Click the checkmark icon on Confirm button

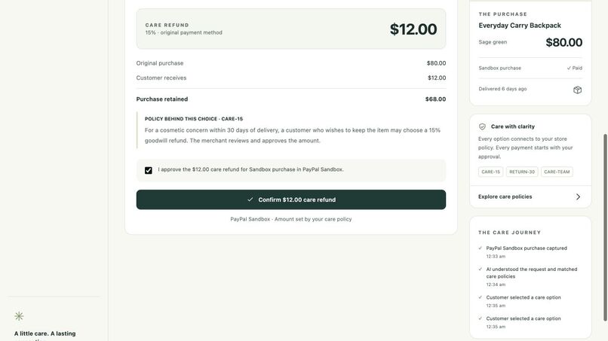[x=250, y=199]
